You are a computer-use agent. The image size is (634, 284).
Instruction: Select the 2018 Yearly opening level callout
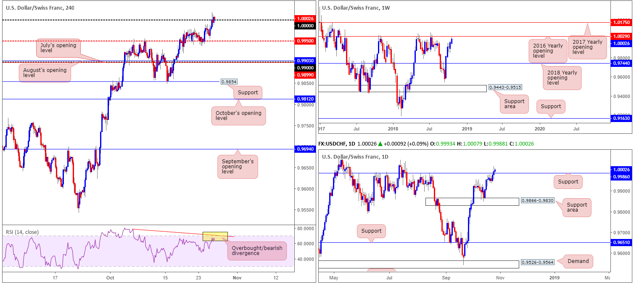coord(562,78)
